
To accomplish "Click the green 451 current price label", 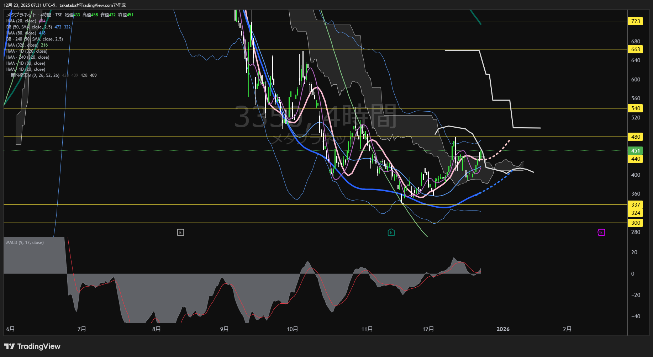I will pyautogui.click(x=635, y=150).
